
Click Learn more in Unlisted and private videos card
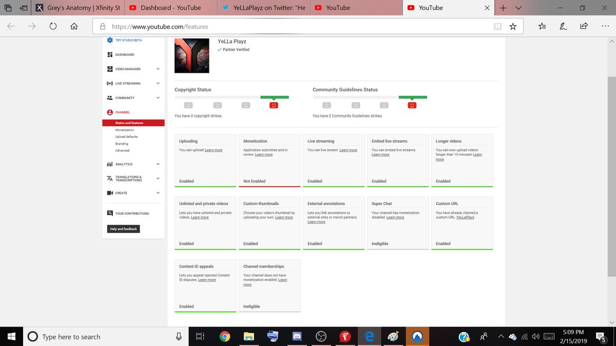pyautogui.click(x=200, y=217)
